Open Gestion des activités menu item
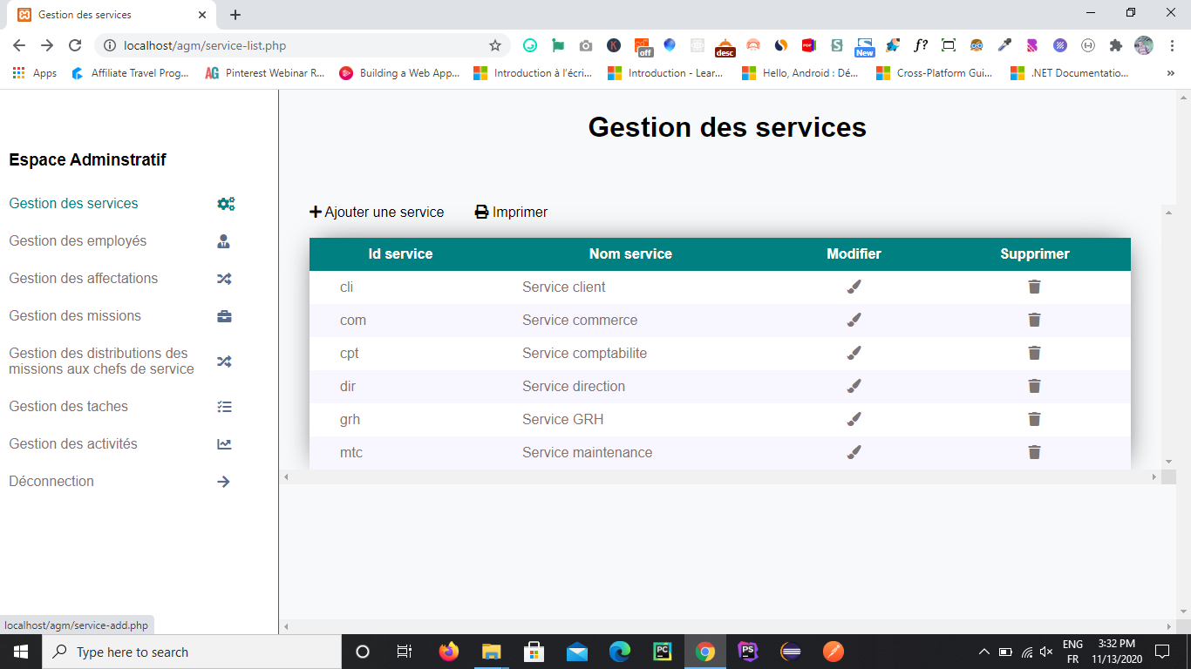 click(x=73, y=443)
